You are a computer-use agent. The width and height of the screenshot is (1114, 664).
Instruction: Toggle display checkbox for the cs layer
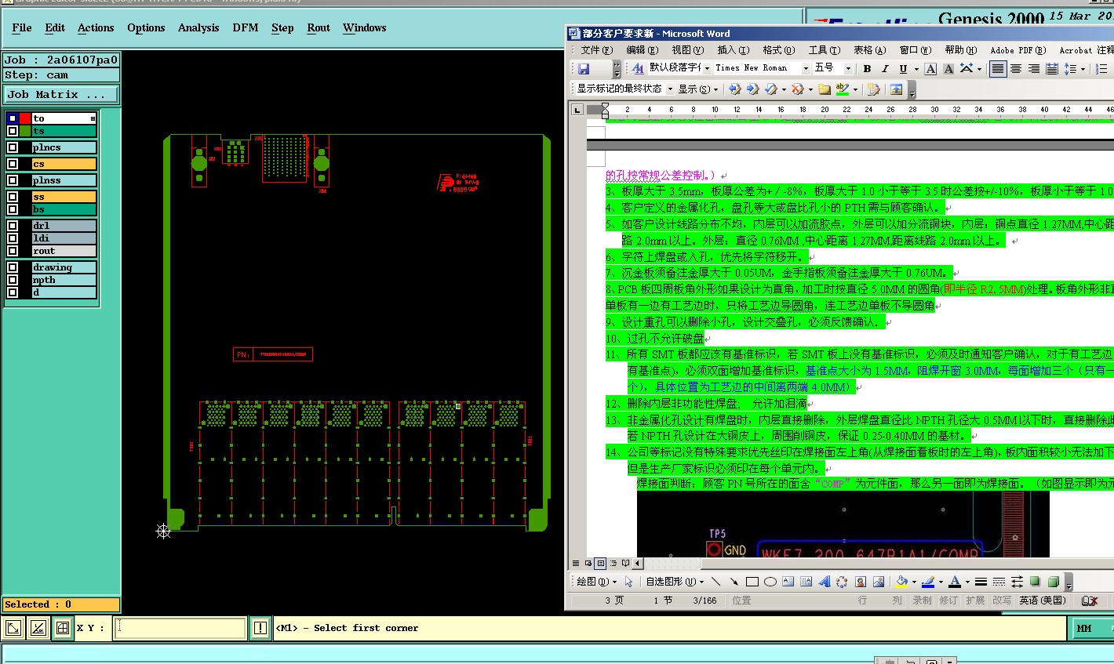13,164
